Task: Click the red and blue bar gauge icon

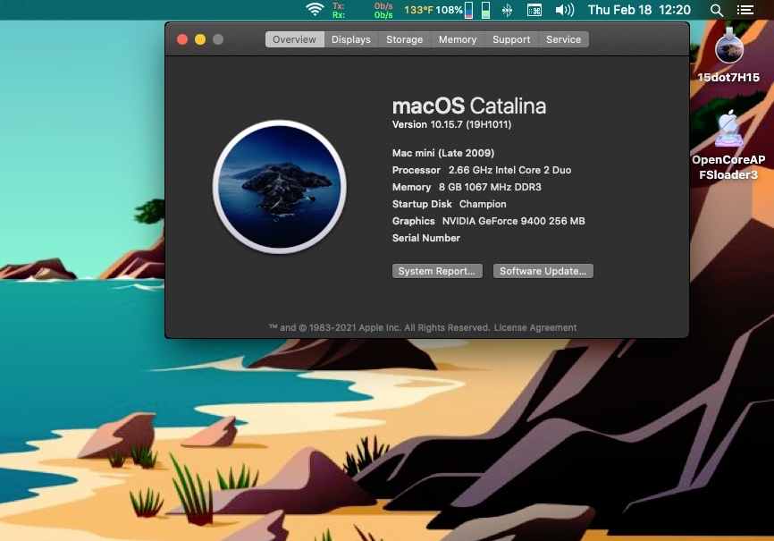Action: tap(469, 10)
